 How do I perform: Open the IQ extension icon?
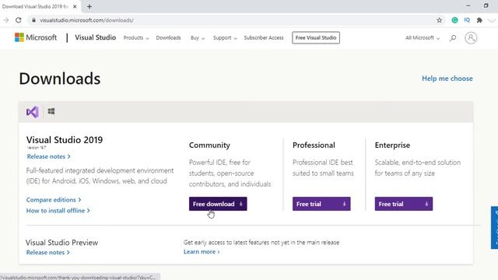click(467, 20)
